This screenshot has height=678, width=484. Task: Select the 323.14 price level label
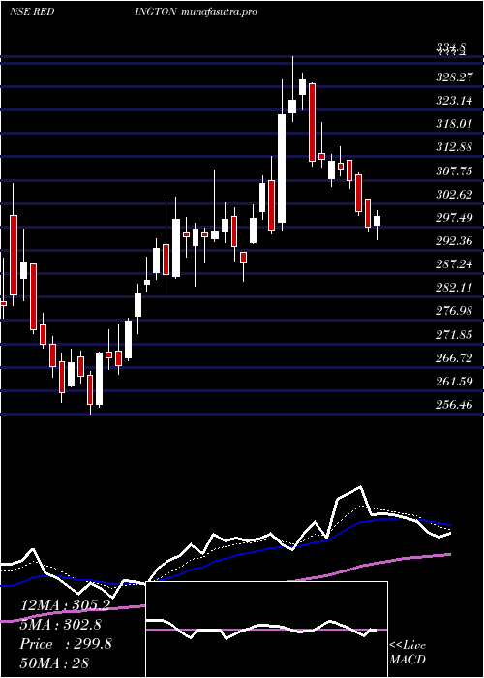tap(454, 101)
